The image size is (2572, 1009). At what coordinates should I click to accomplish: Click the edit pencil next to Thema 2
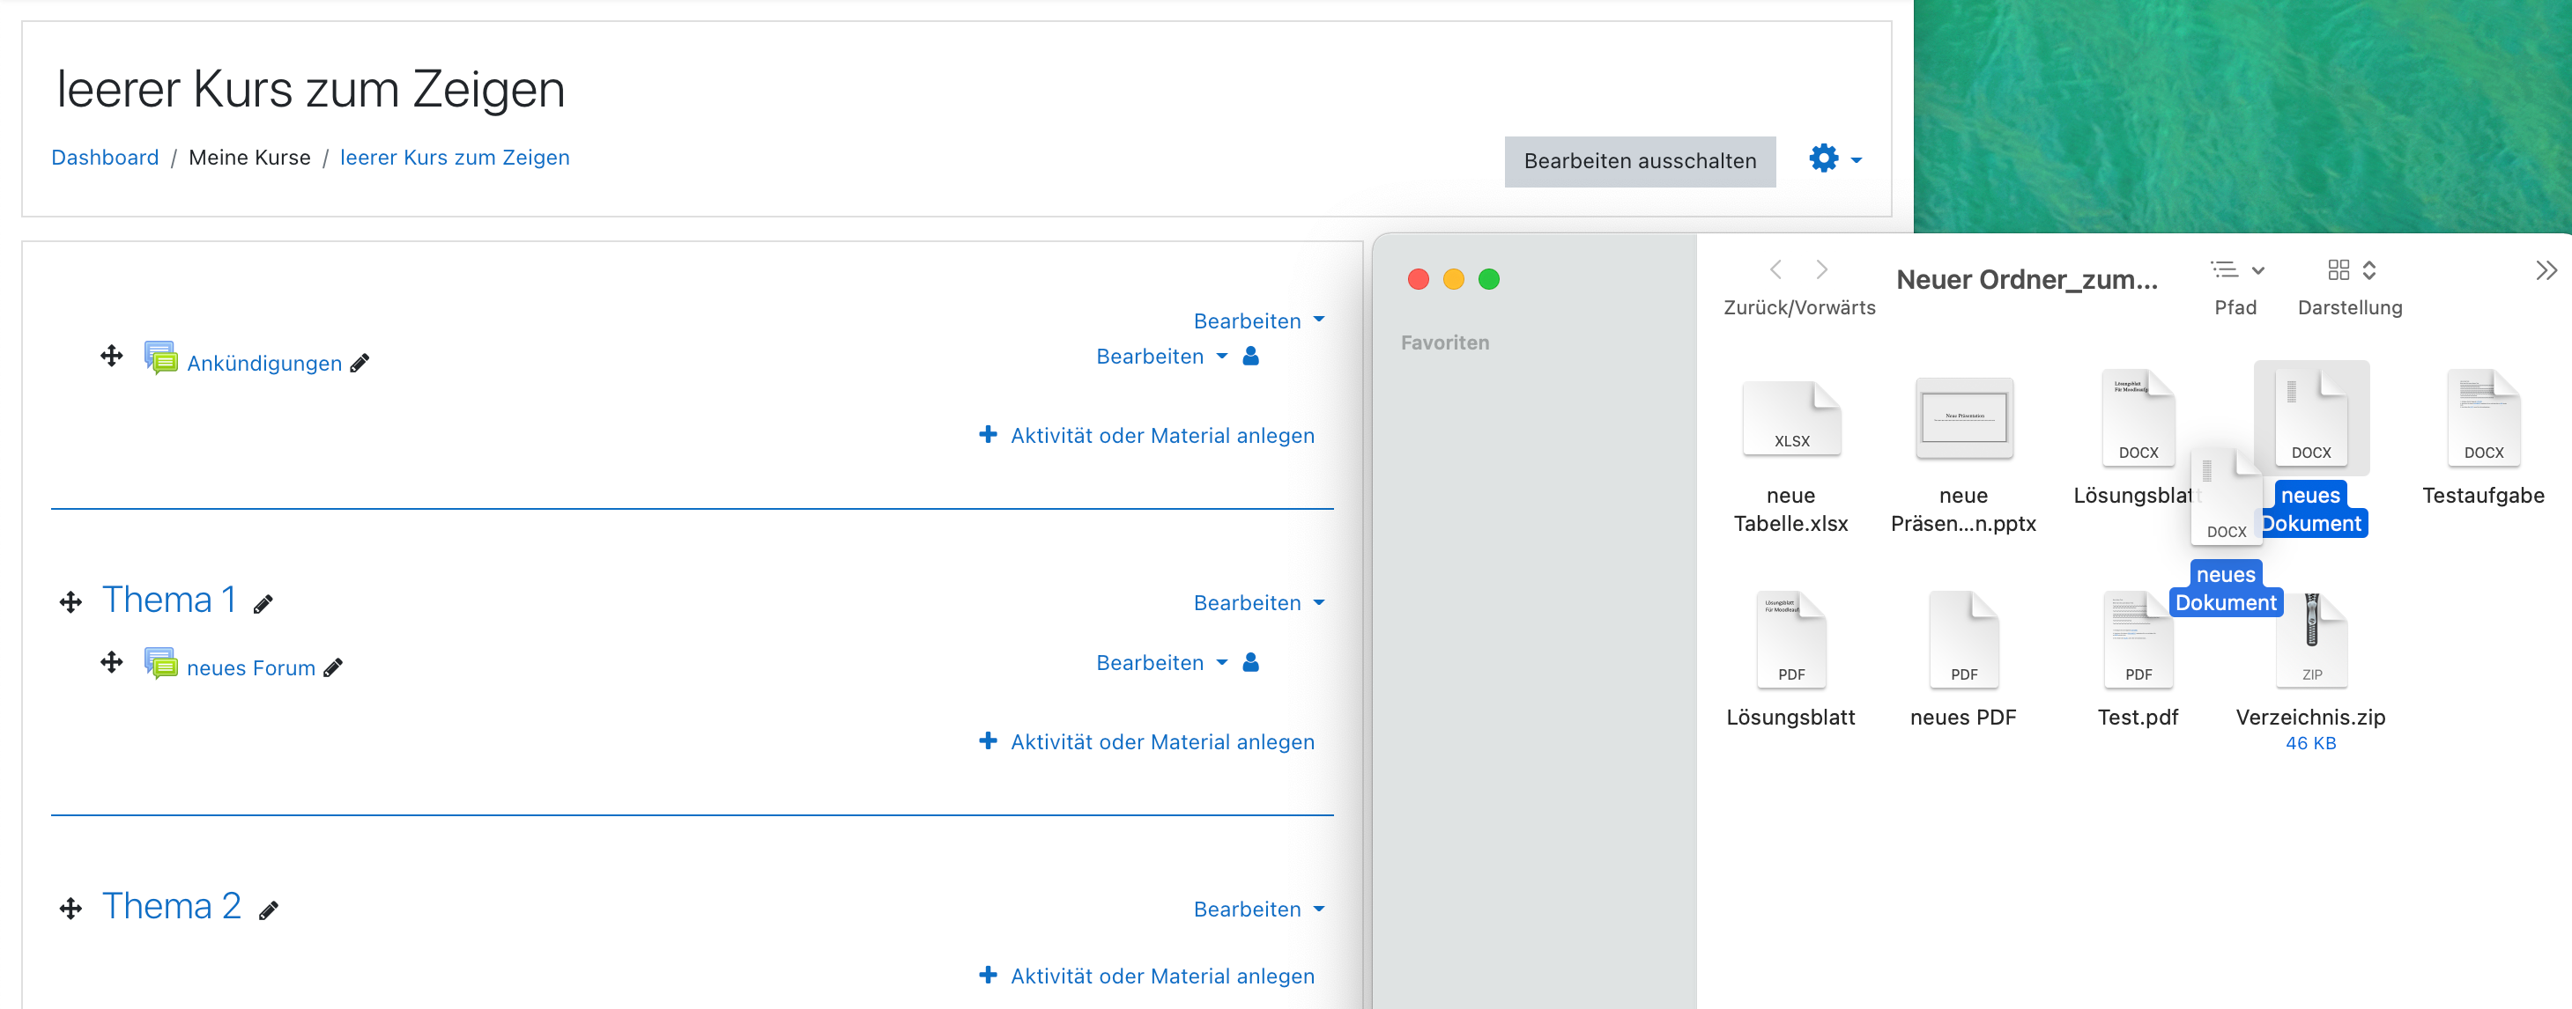point(269,910)
